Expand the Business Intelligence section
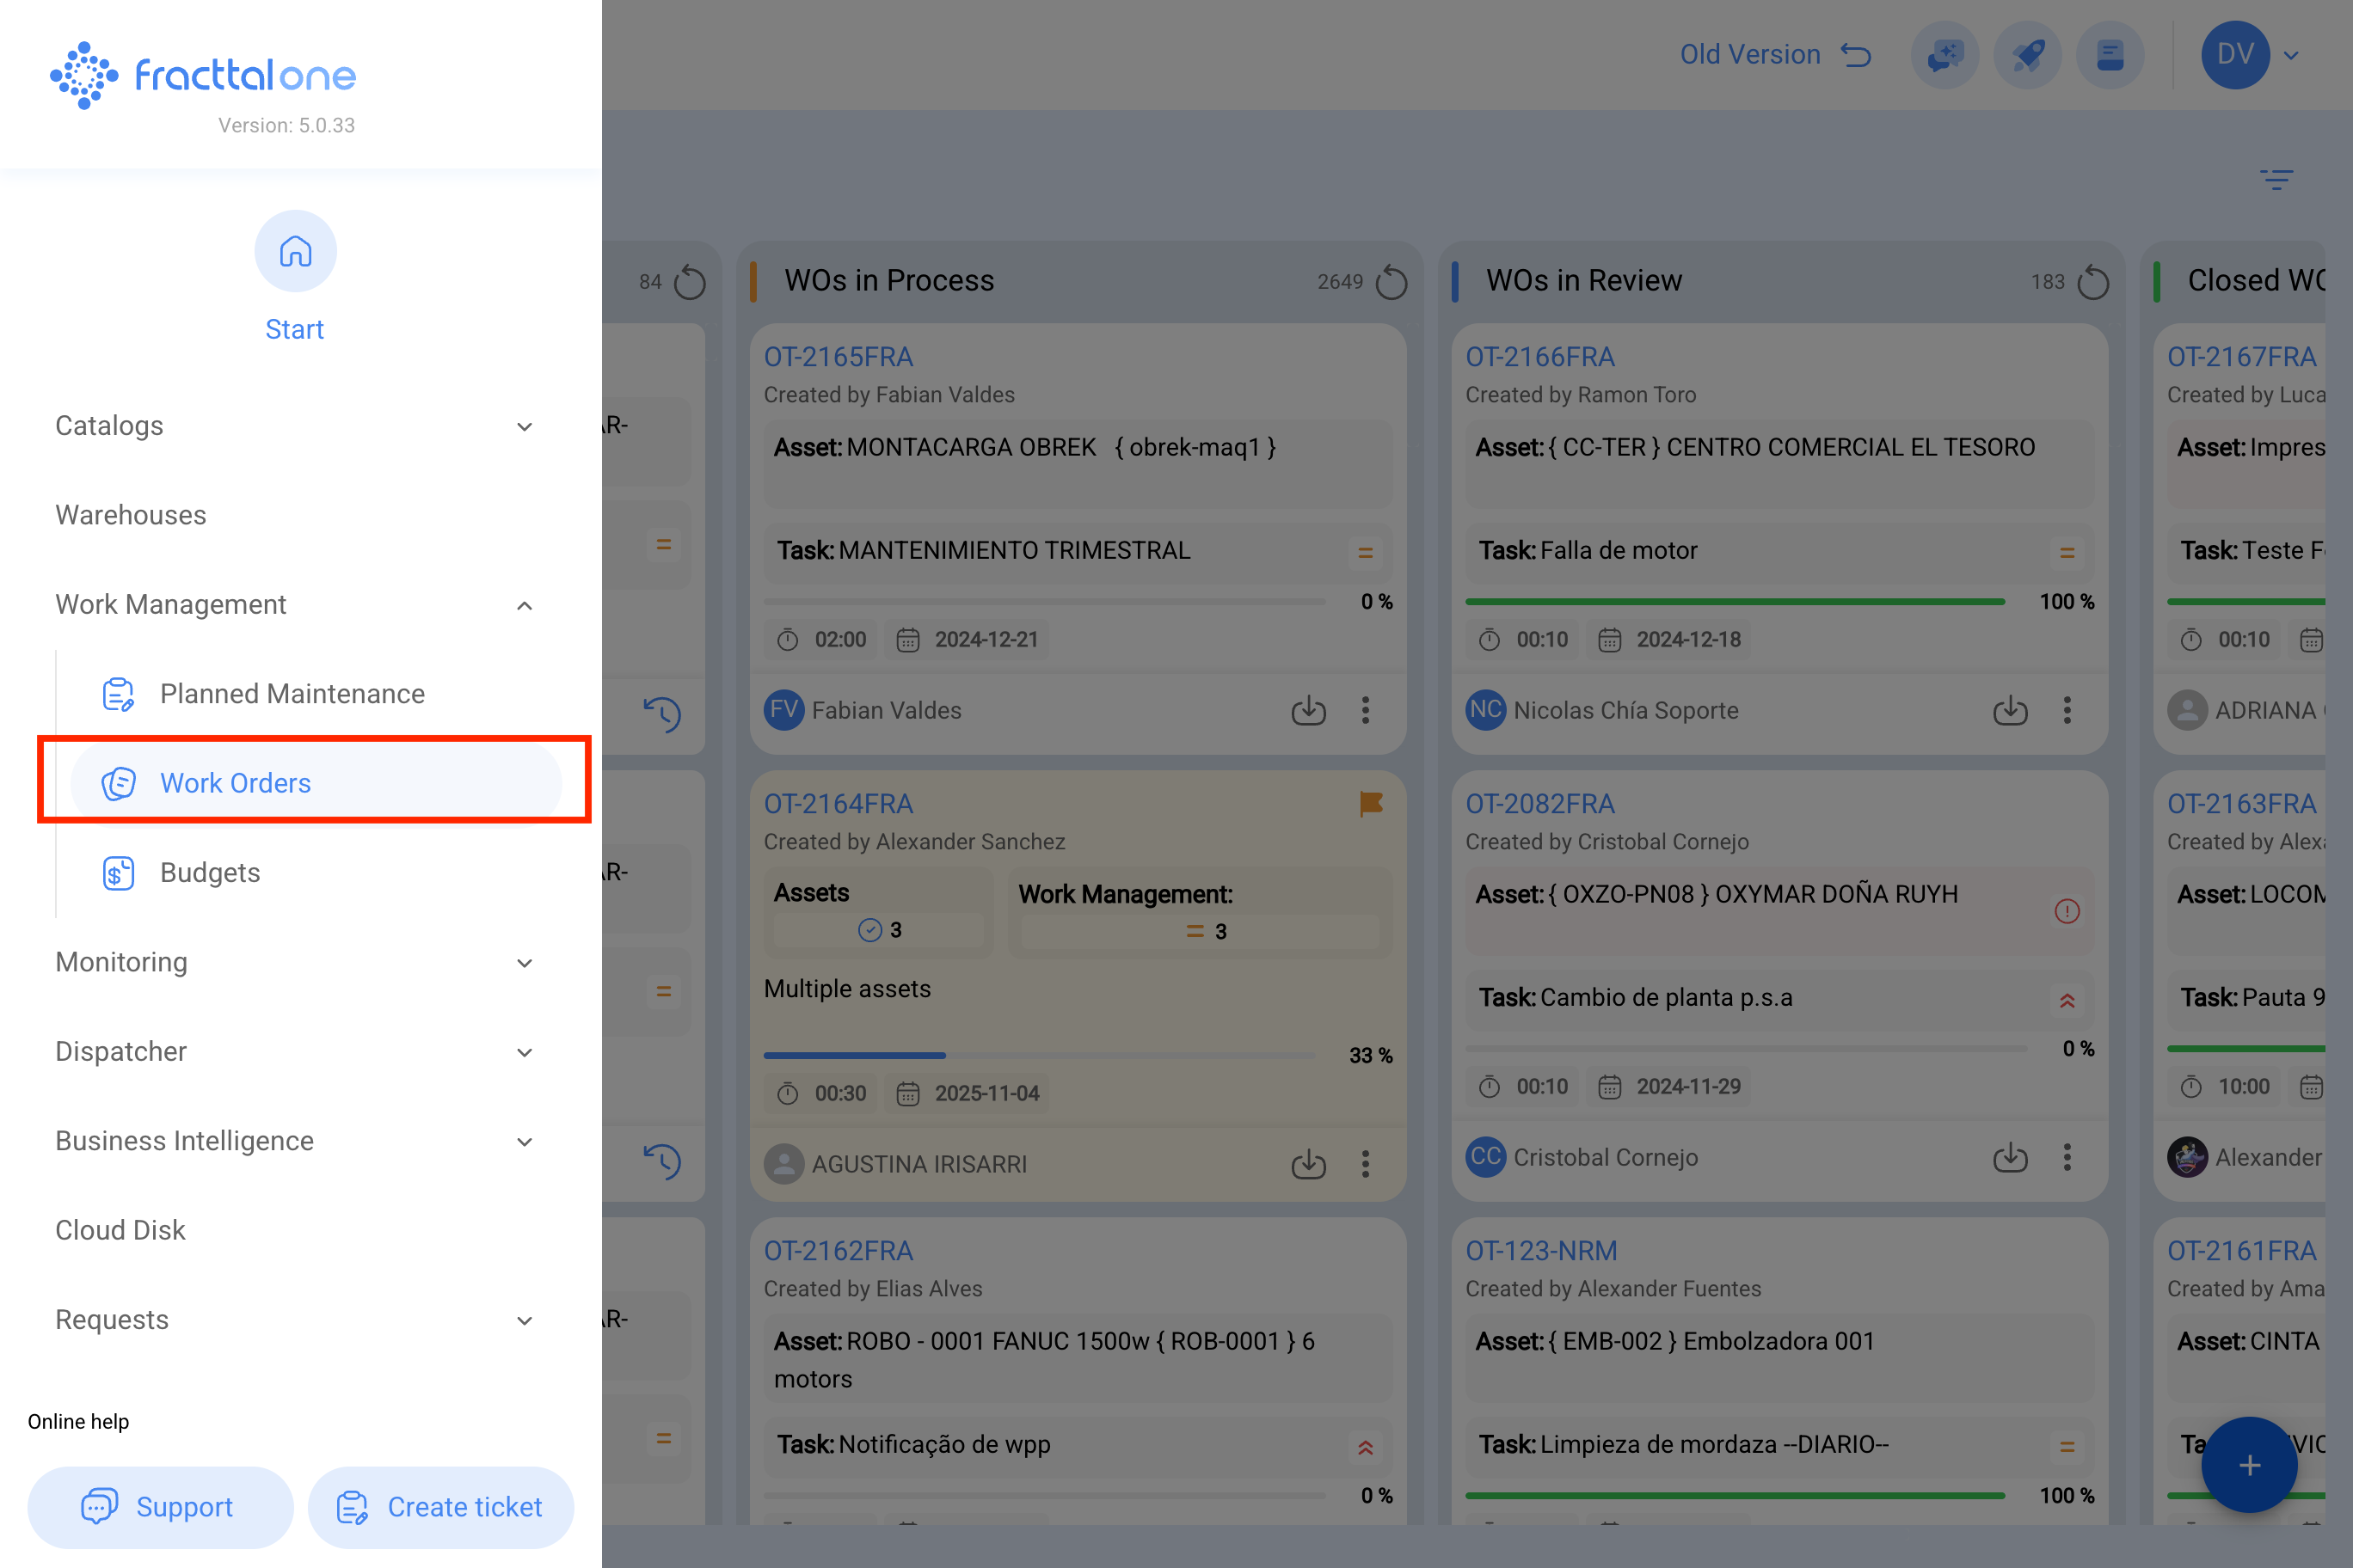 click(525, 1142)
